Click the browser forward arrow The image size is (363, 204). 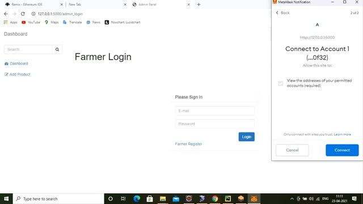14,14
